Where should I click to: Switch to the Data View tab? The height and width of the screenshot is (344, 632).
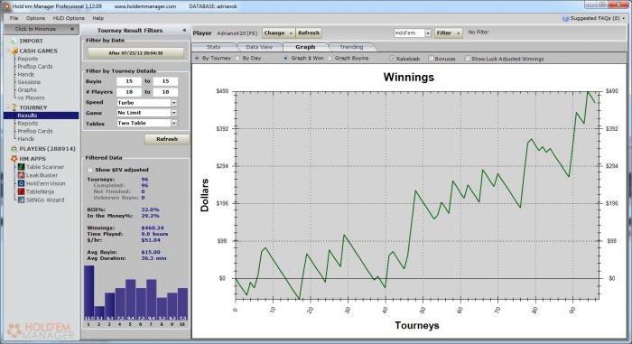(259, 47)
